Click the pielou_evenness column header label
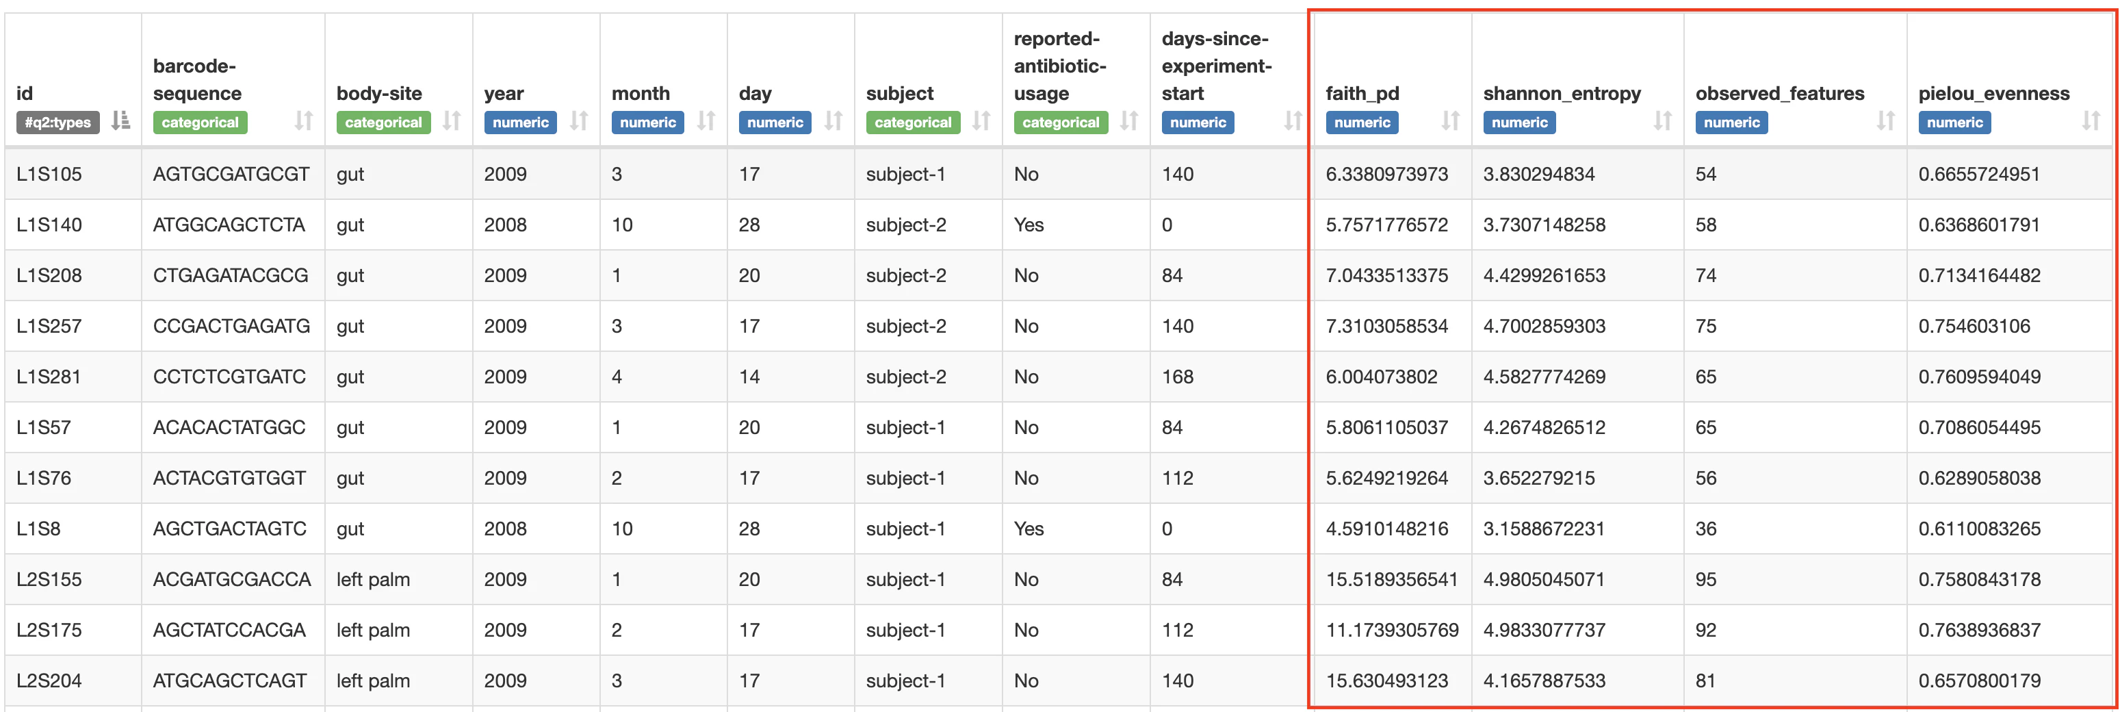2120x712 pixels. pyautogui.click(x=1993, y=94)
